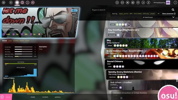Open more sort options ellipsis
Viewport: 178px width, 100px height.
coord(159,14)
